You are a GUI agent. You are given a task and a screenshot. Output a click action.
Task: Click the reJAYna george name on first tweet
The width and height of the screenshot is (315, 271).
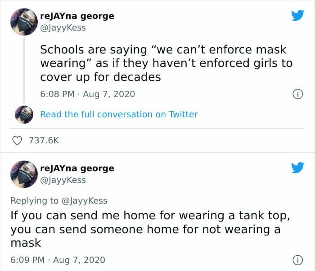point(77,16)
